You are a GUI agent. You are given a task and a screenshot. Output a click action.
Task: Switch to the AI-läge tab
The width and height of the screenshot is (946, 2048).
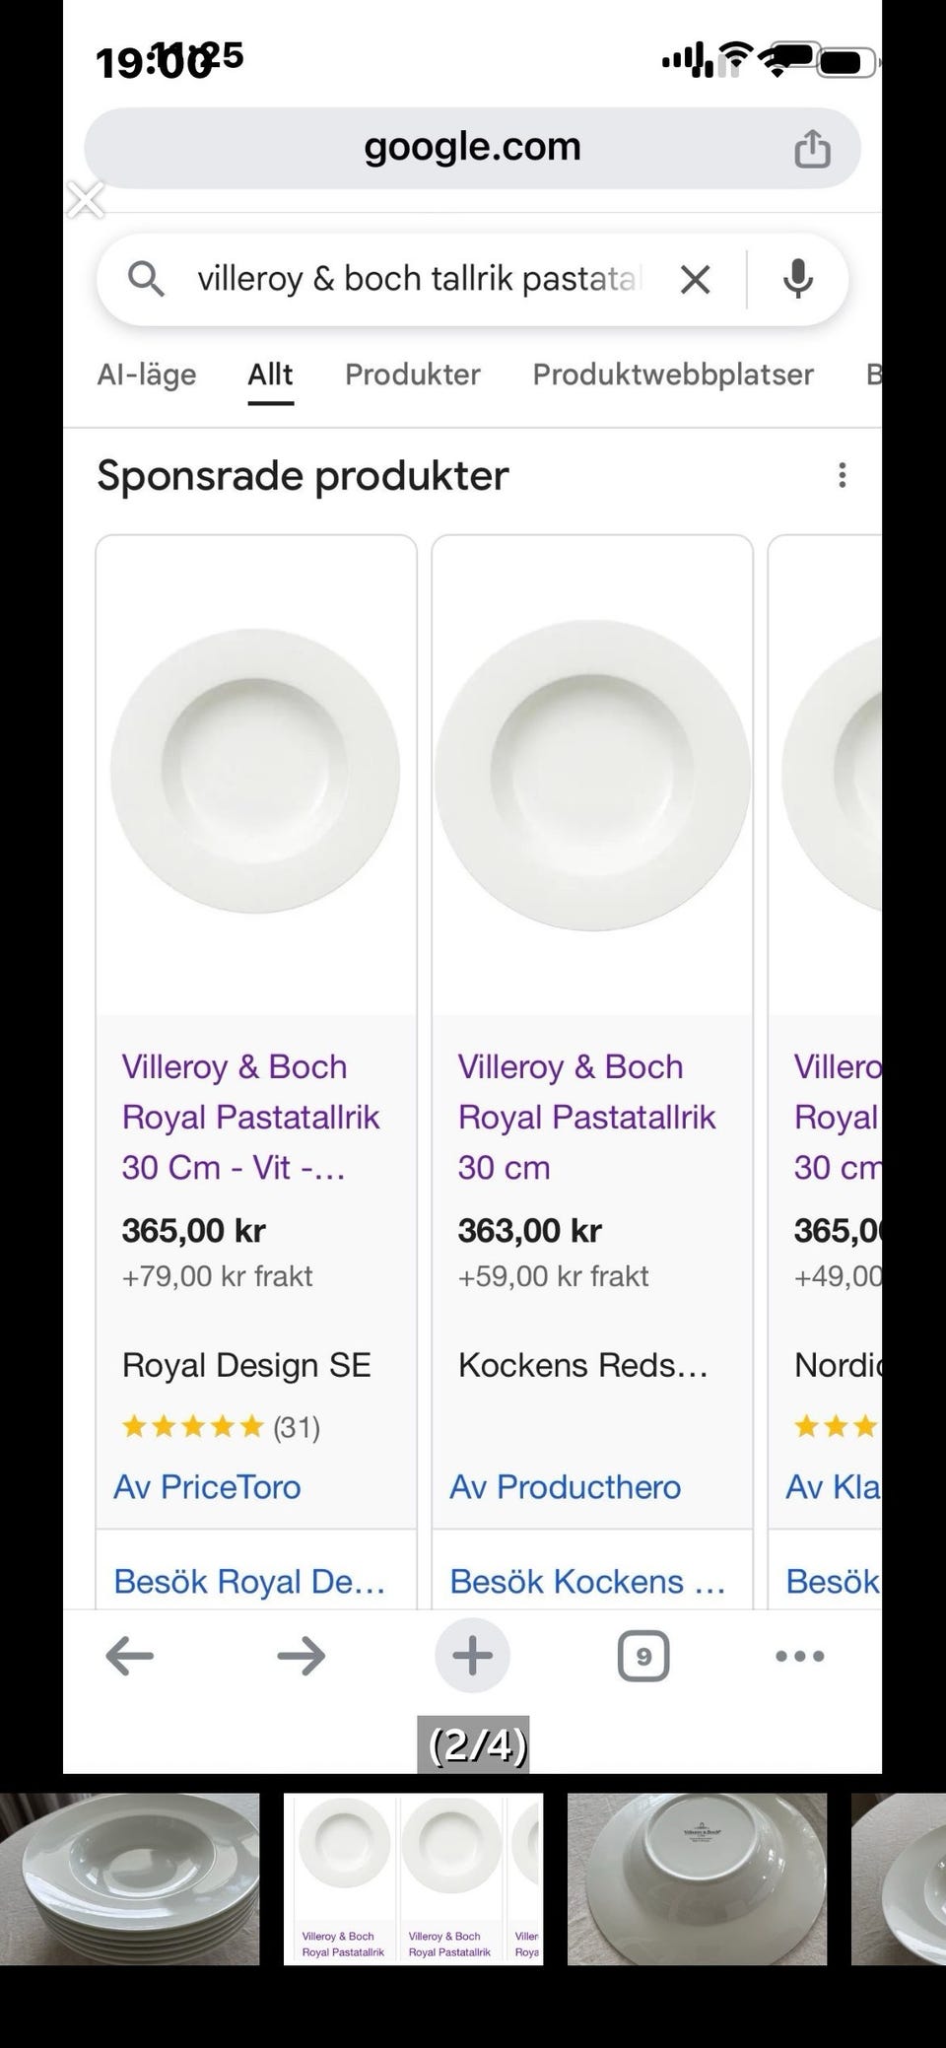tap(147, 375)
